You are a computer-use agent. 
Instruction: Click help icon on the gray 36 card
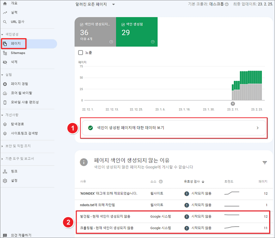pyautogui.click(x=111, y=42)
